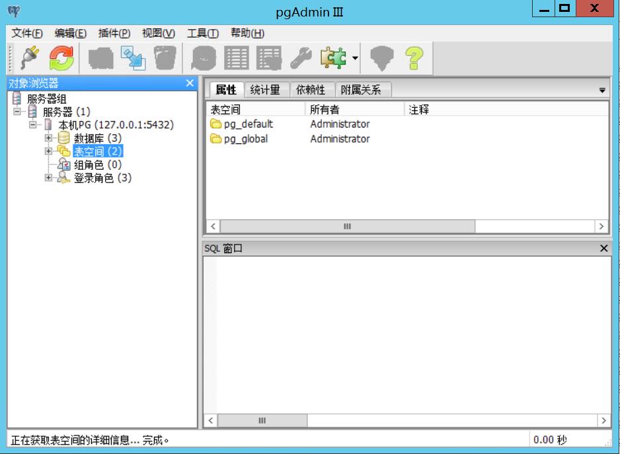Click Administrator owner of pg_default
Viewport: 620px width, 454px height.
click(x=340, y=124)
